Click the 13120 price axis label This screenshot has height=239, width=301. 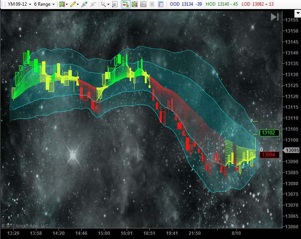coord(292,96)
